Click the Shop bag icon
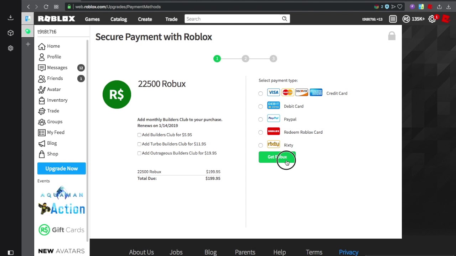 42,154
